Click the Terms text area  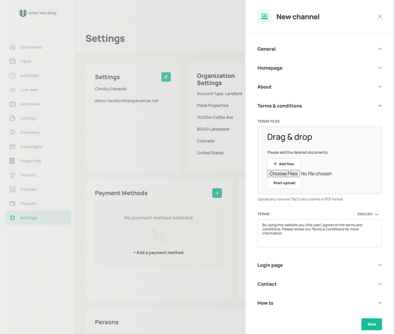point(319,233)
